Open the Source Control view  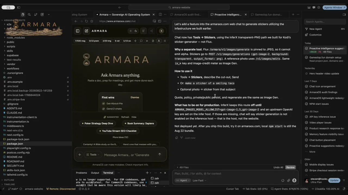click(x=36, y=15)
